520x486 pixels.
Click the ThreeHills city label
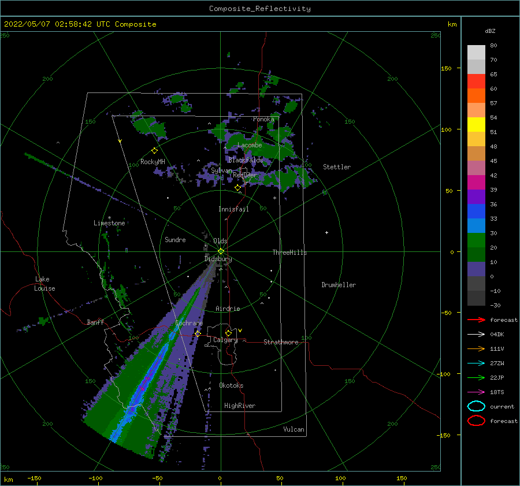289,253
